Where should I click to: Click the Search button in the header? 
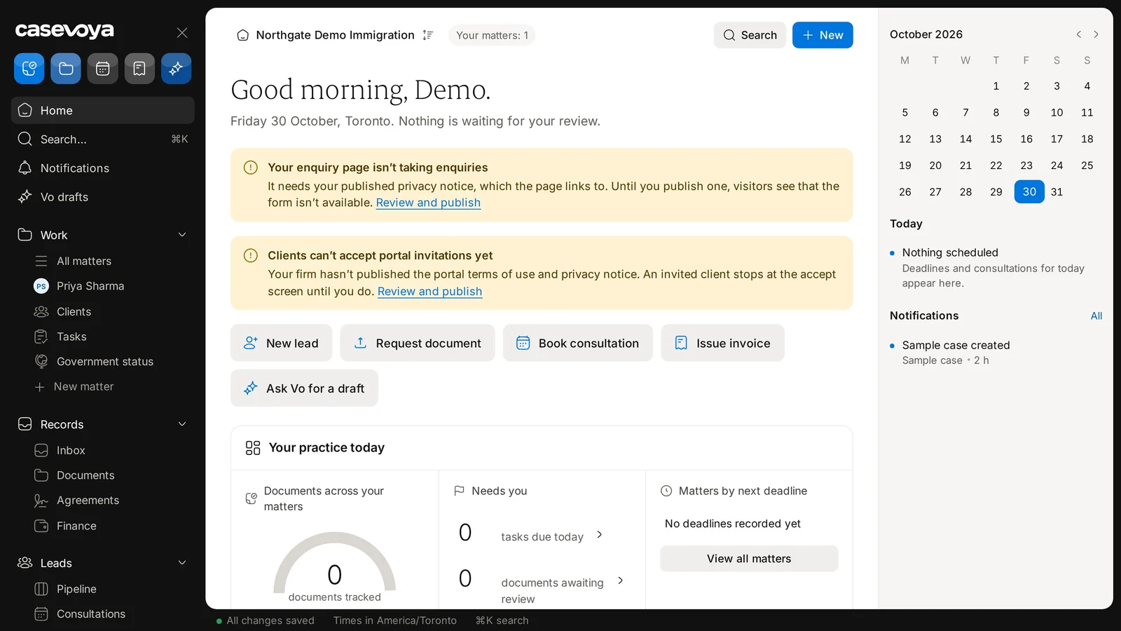[750, 35]
